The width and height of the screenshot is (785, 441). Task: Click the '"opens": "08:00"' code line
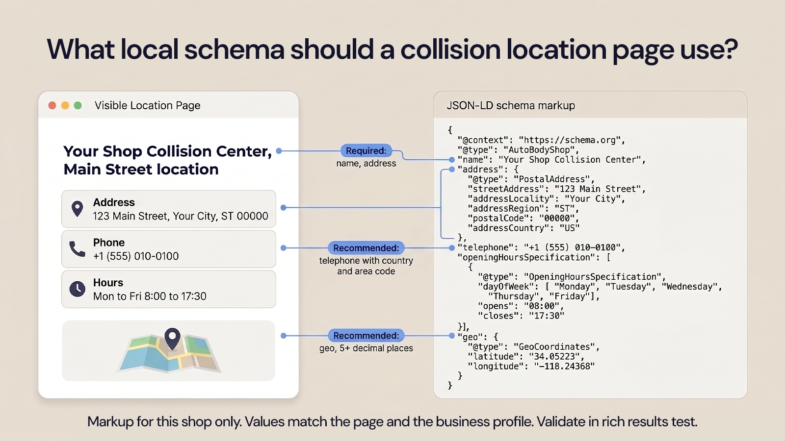click(x=521, y=306)
